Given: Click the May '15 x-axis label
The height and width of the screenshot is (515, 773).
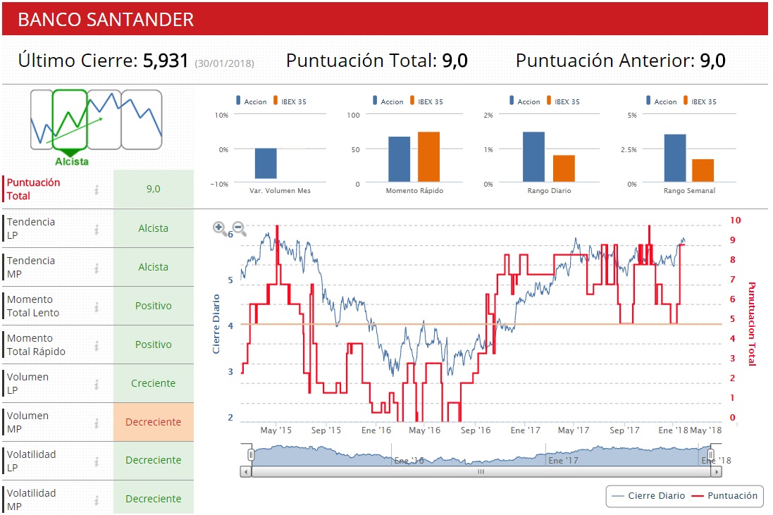Looking at the screenshot, I should point(276,430).
